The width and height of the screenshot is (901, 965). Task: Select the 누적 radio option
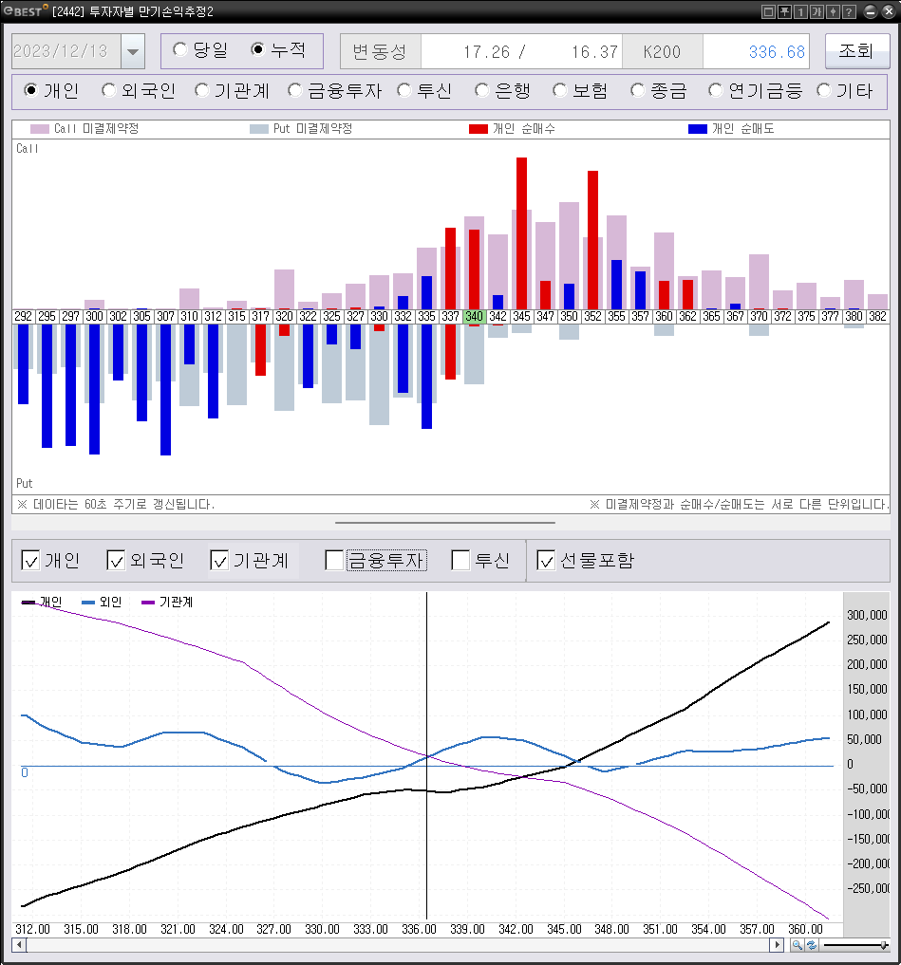coord(258,49)
